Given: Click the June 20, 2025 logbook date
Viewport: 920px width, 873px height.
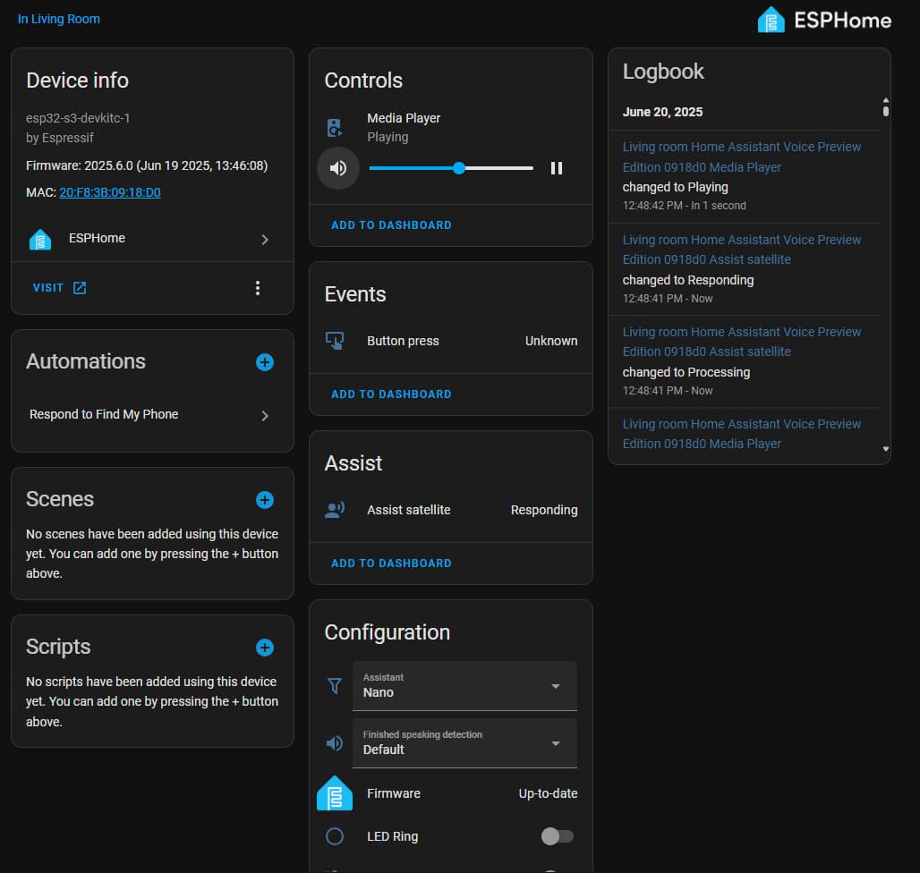Looking at the screenshot, I should pyautogui.click(x=662, y=112).
